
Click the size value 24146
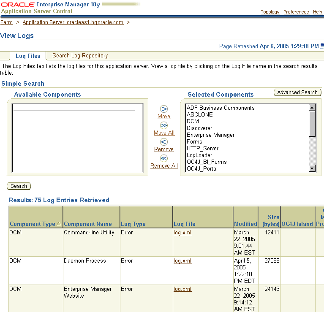272,289
